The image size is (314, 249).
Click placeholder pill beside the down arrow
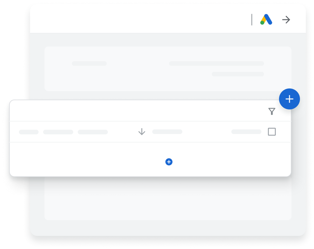coord(167,132)
